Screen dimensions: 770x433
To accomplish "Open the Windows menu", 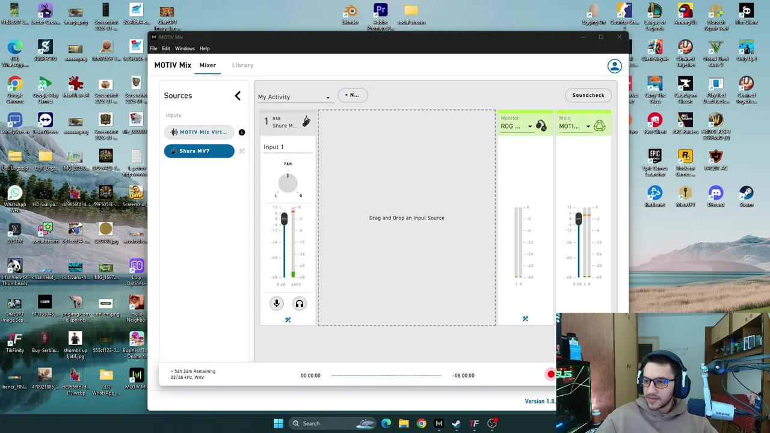I will click(185, 49).
